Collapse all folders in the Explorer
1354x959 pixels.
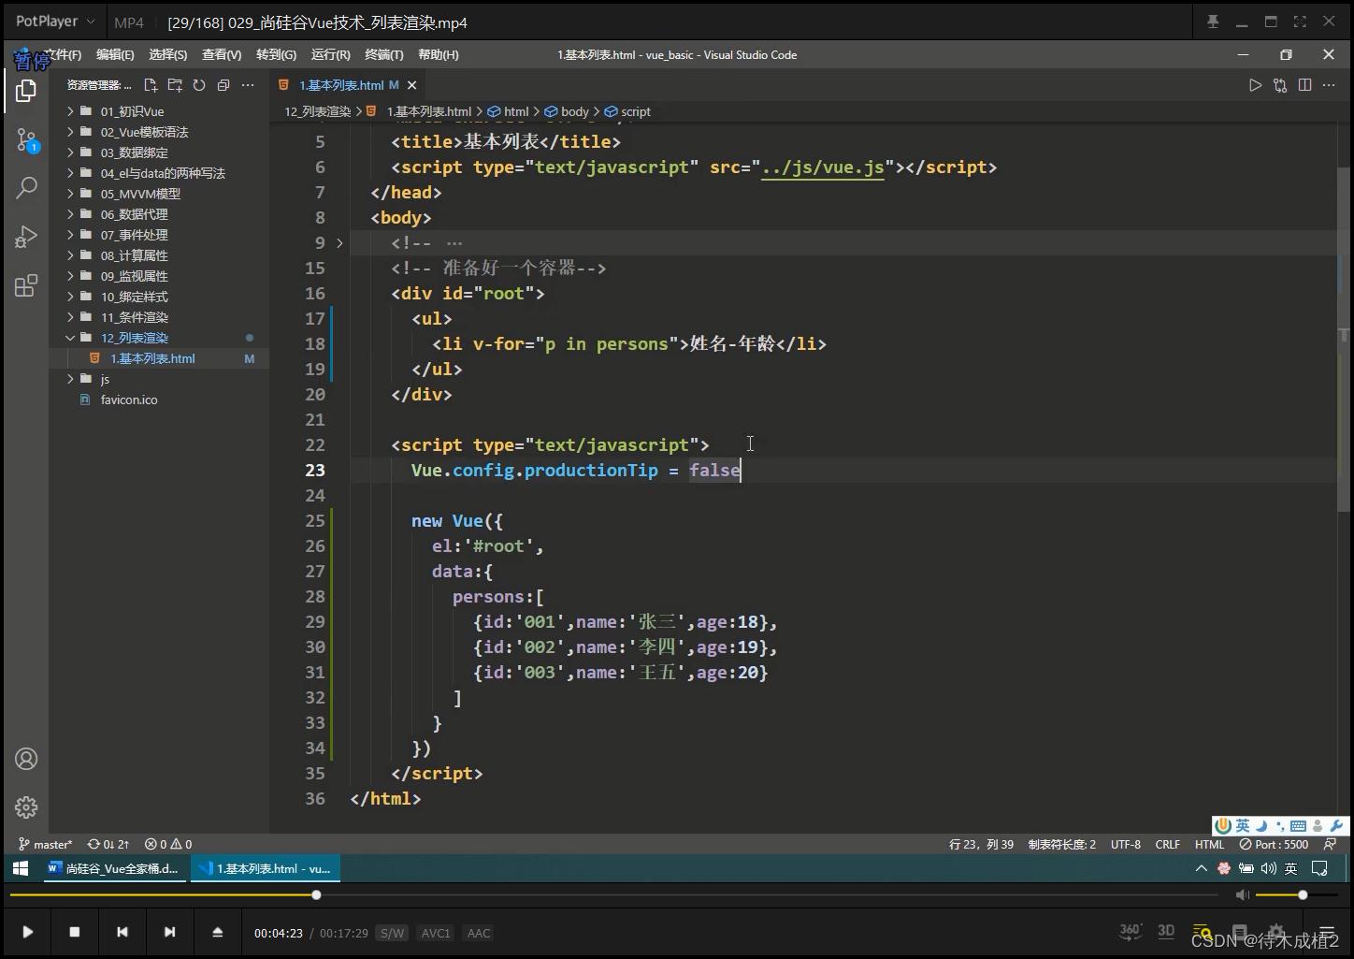point(223,85)
